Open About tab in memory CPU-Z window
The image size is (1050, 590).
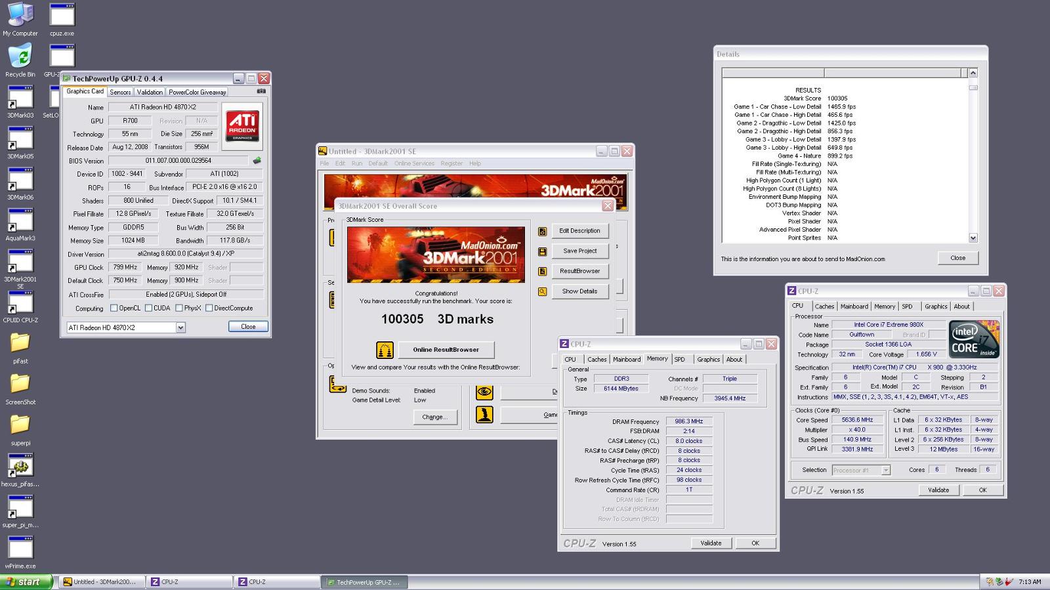734,360
